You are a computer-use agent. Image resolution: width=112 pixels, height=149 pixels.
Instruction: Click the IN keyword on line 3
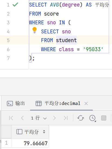tap(62, 22)
